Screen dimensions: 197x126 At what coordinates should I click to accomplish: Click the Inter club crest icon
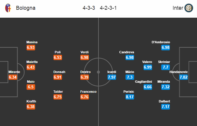click(x=189, y=8)
